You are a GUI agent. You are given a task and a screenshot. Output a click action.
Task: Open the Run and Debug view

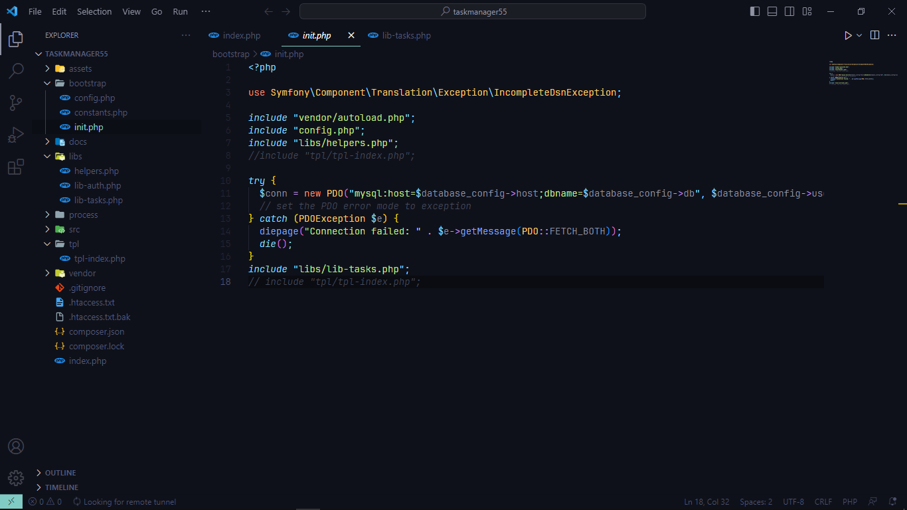click(x=16, y=135)
